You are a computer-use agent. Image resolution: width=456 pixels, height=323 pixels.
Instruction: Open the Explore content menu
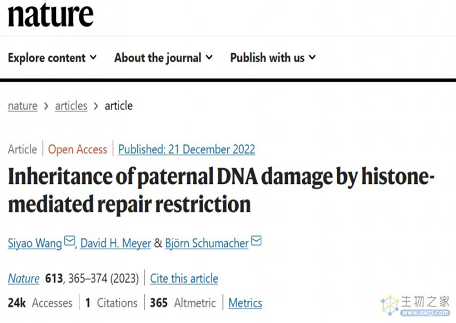[x=52, y=57]
